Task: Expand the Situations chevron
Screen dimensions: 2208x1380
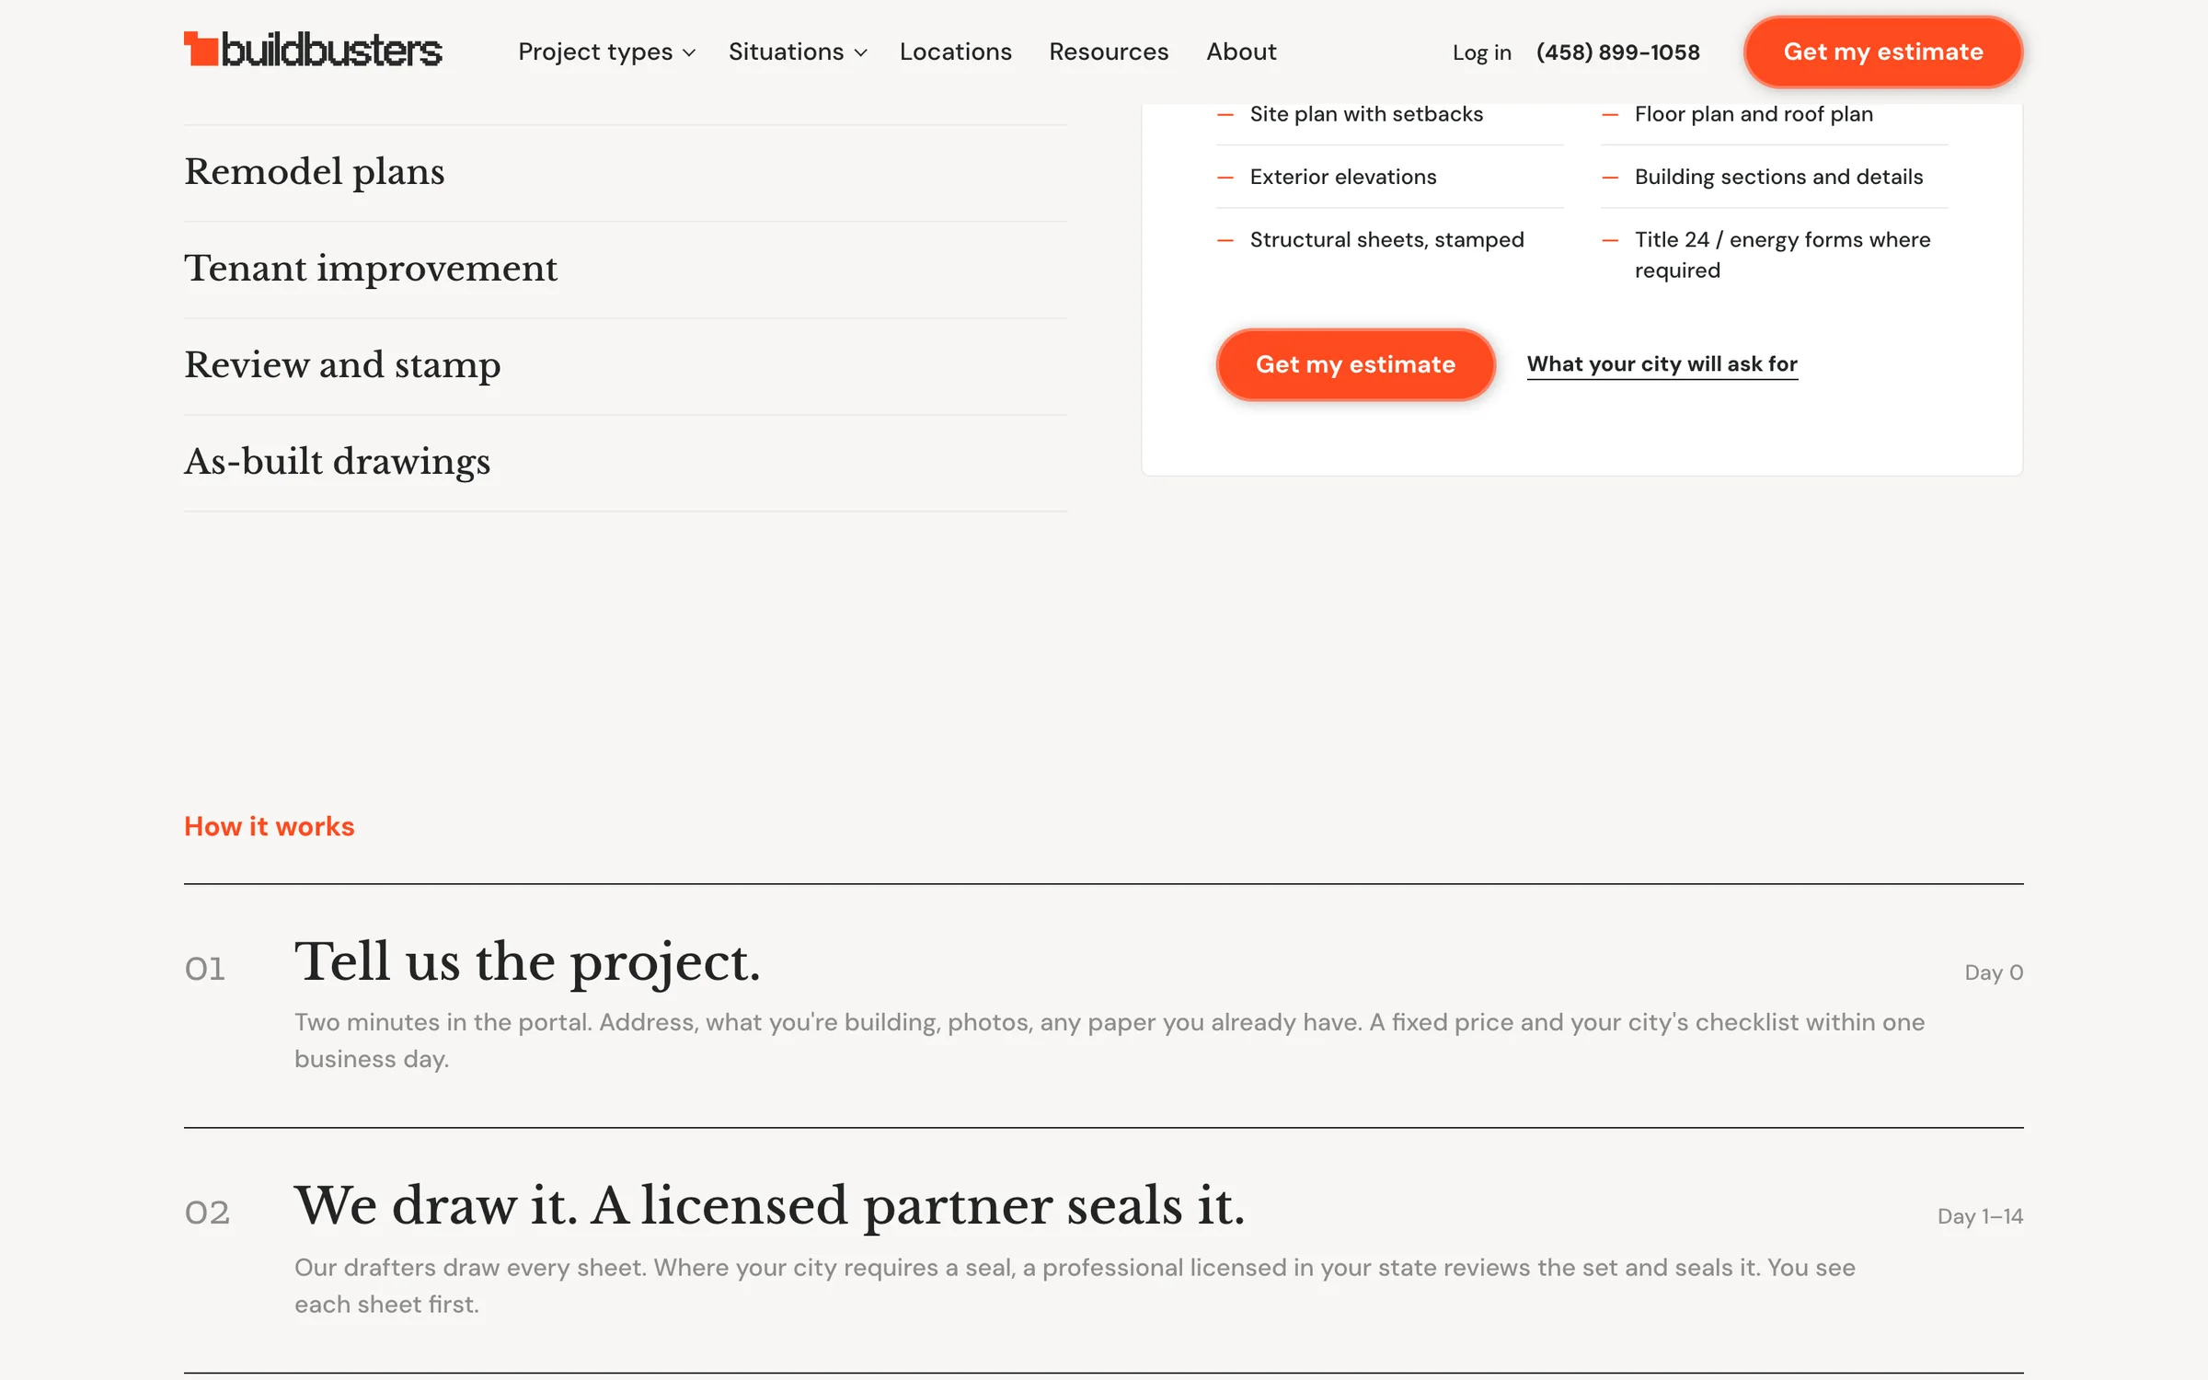Action: click(861, 53)
